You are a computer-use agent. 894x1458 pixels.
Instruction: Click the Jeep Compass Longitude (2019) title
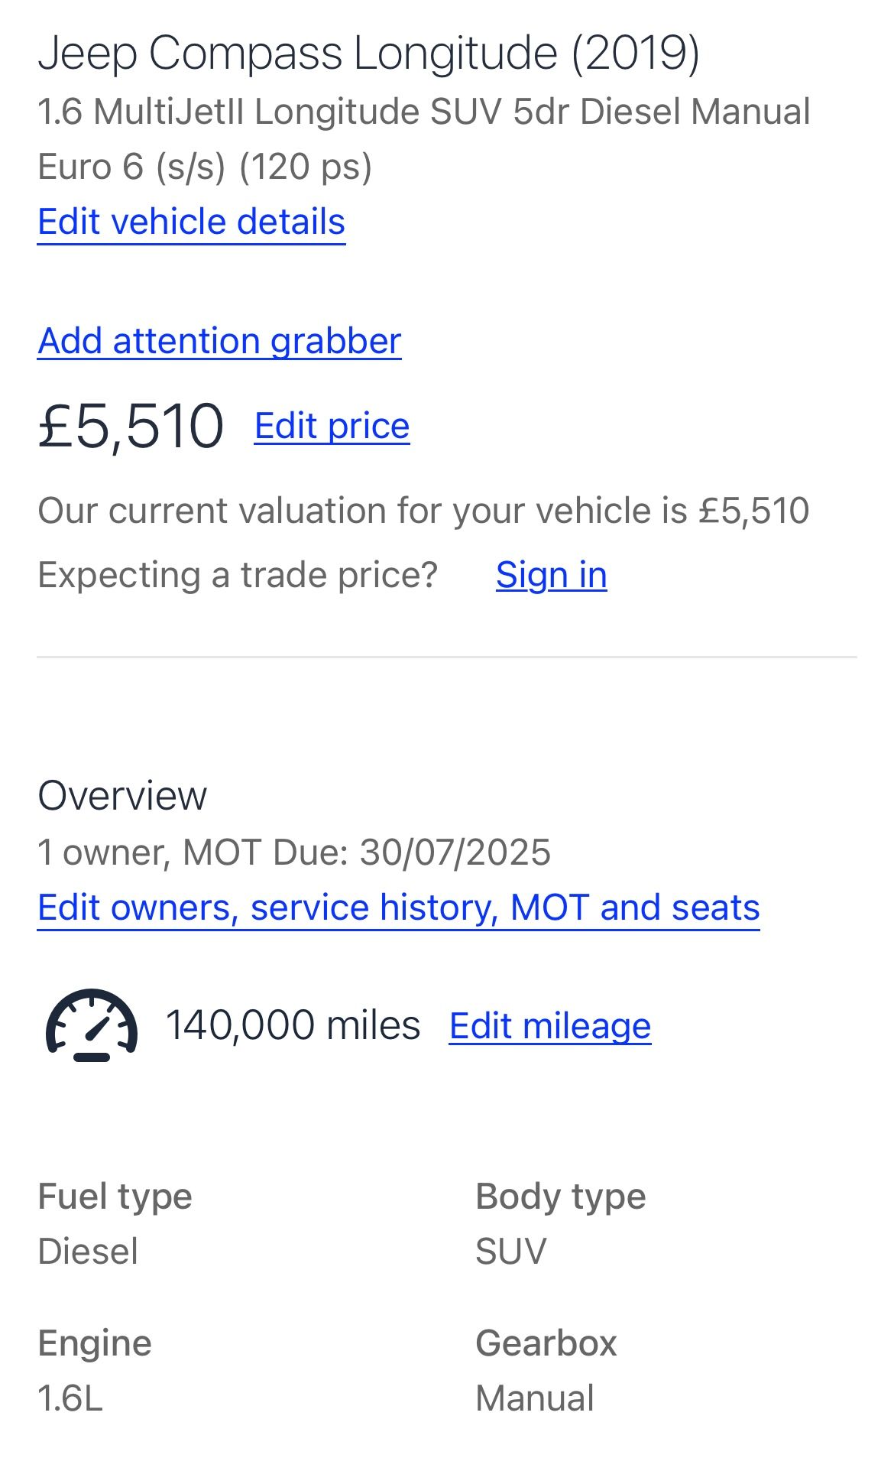368,54
